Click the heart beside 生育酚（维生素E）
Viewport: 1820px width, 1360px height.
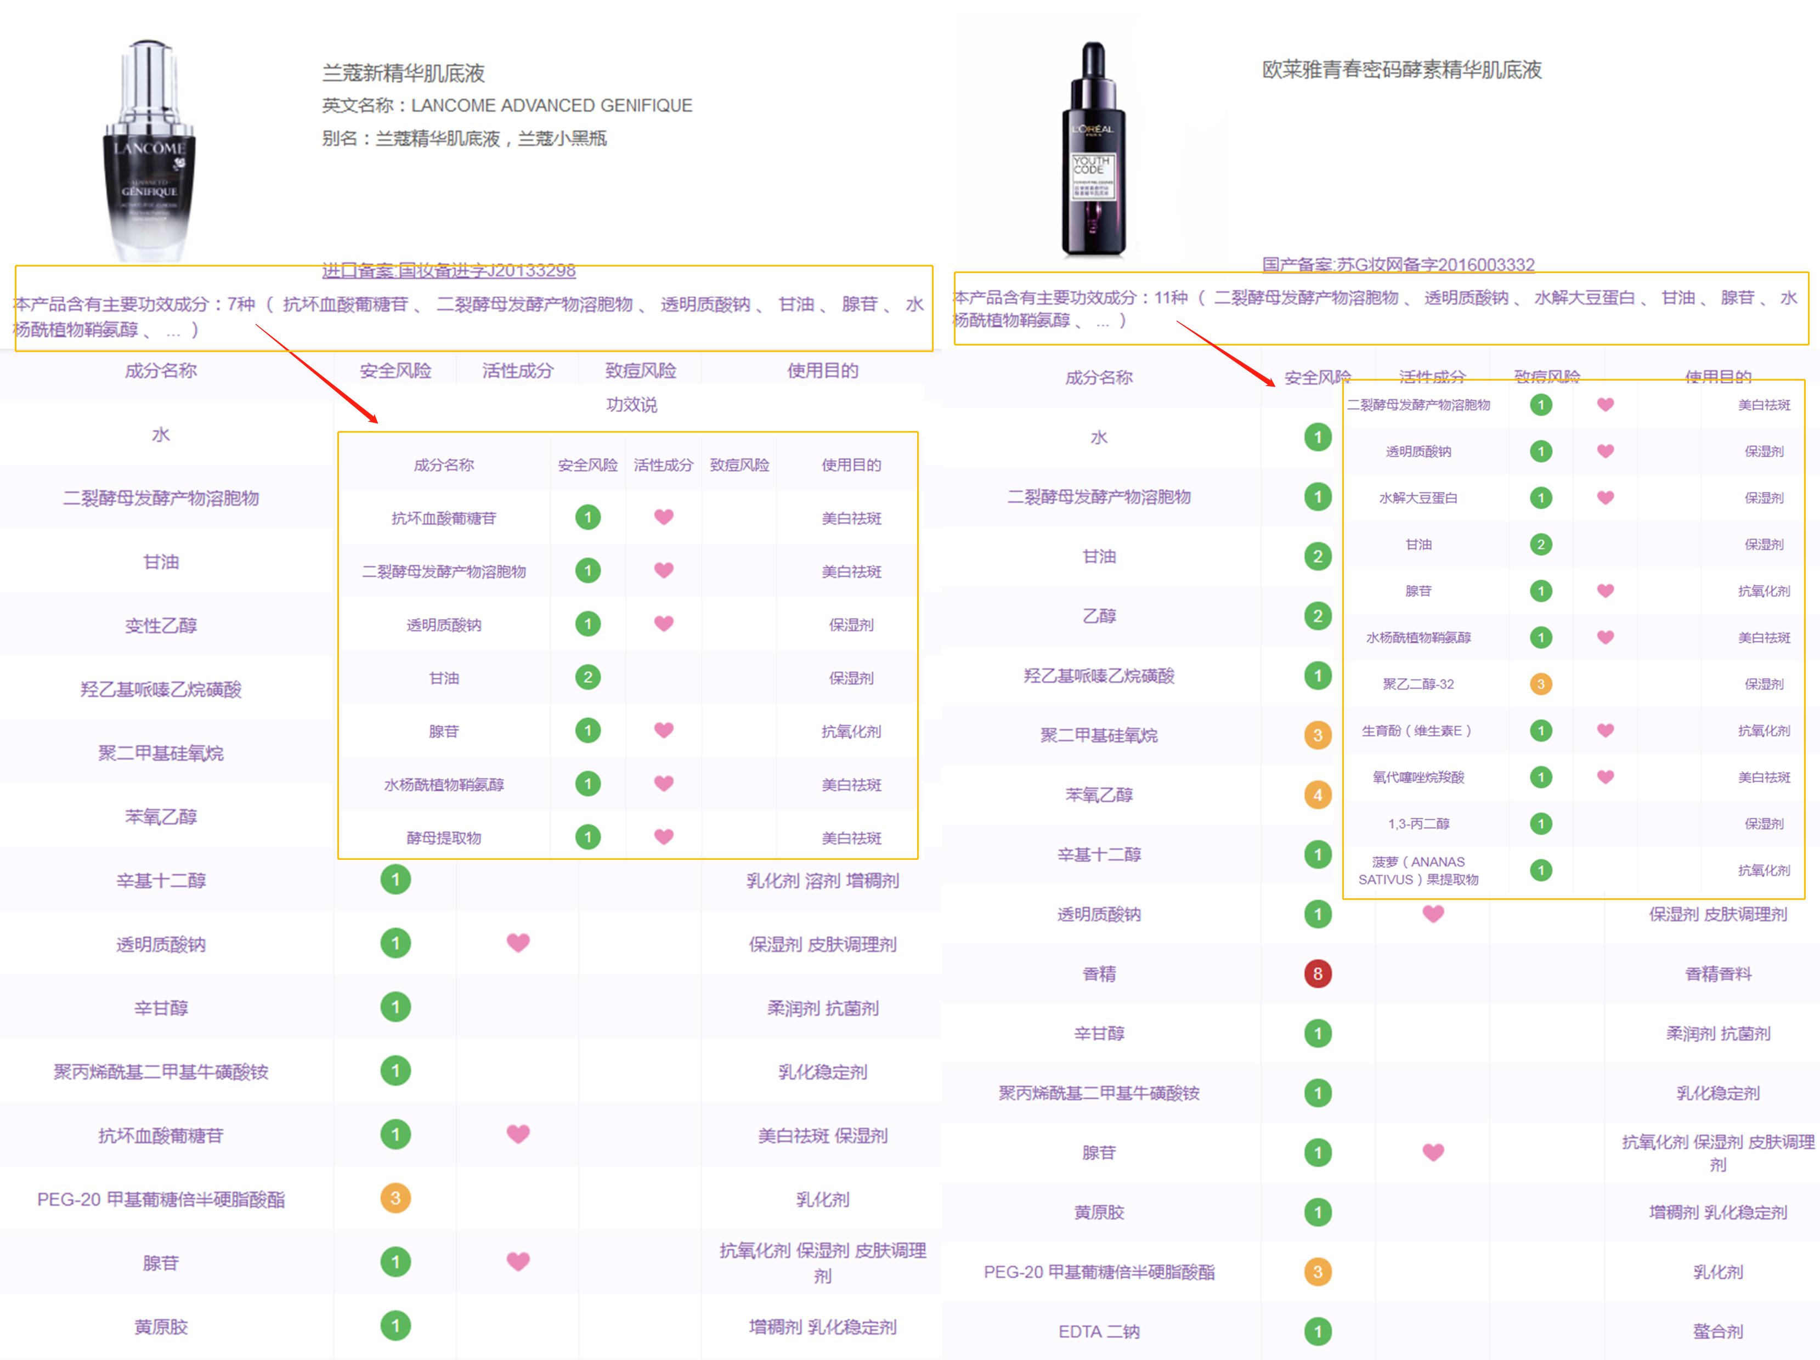click(x=1604, y=730)
